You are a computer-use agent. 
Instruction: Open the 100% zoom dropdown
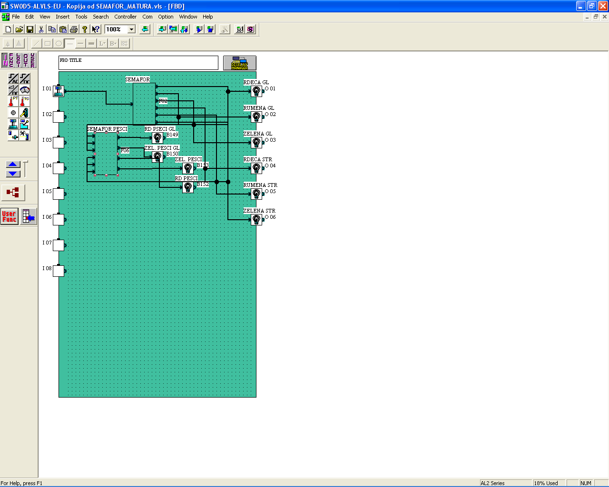coord(132,29)
